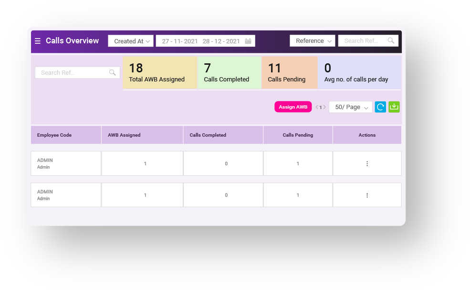Click the Calls Pending column header
Viewport: 470px width, 290px height.
pos(298,135)
